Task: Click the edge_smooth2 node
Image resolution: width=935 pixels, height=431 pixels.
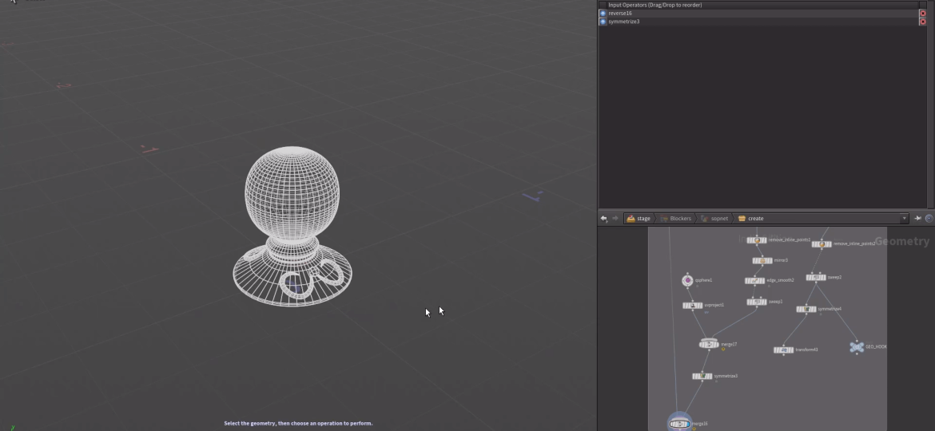Action: tap(754, 281)
